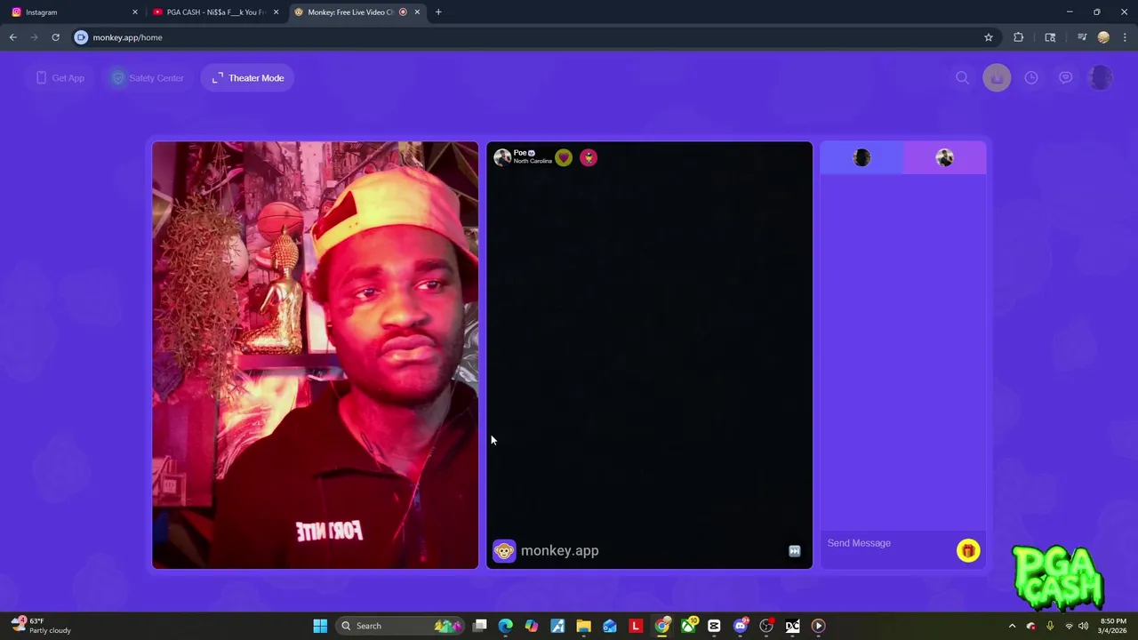Click the screenshot toolbar icon beside extensions
1138x640 pixels.
tap(1050, 37)
